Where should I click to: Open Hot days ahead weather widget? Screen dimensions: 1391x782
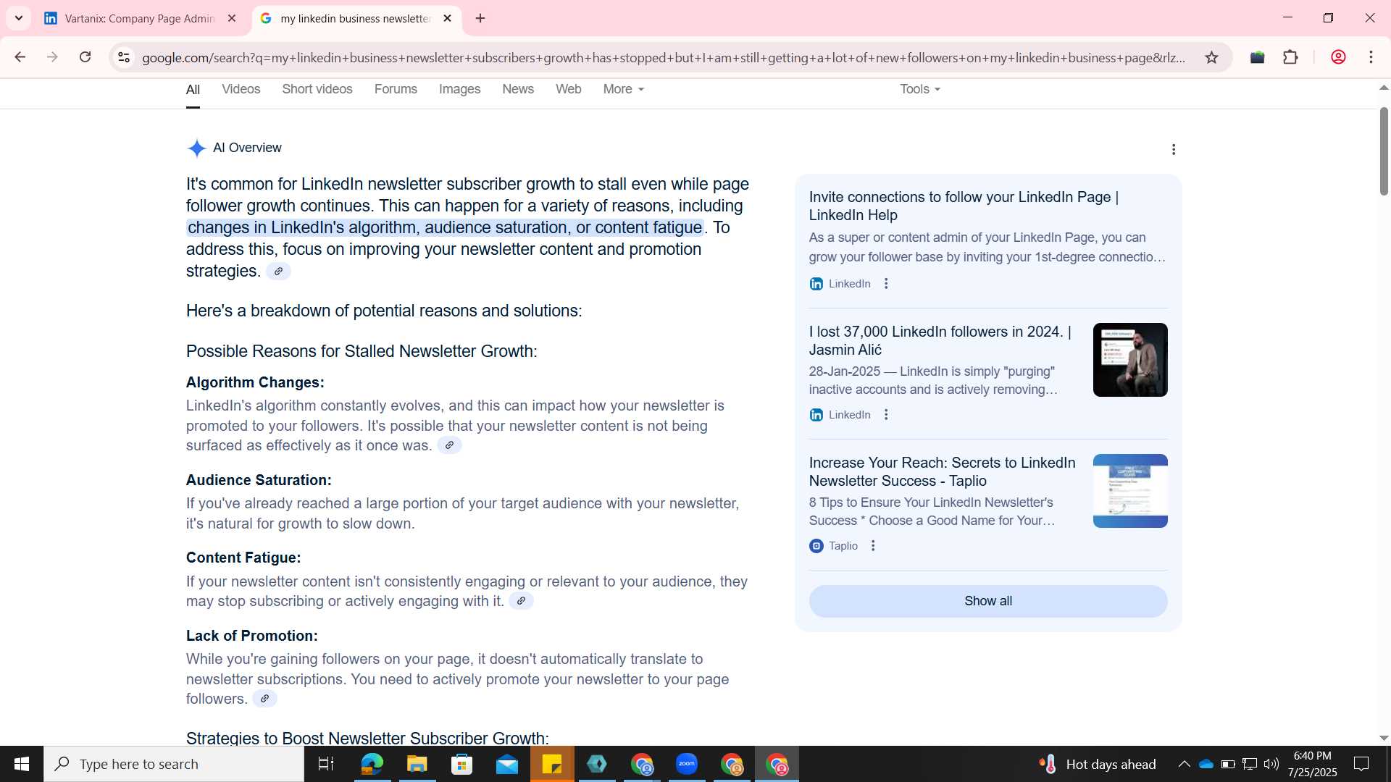1098,764
